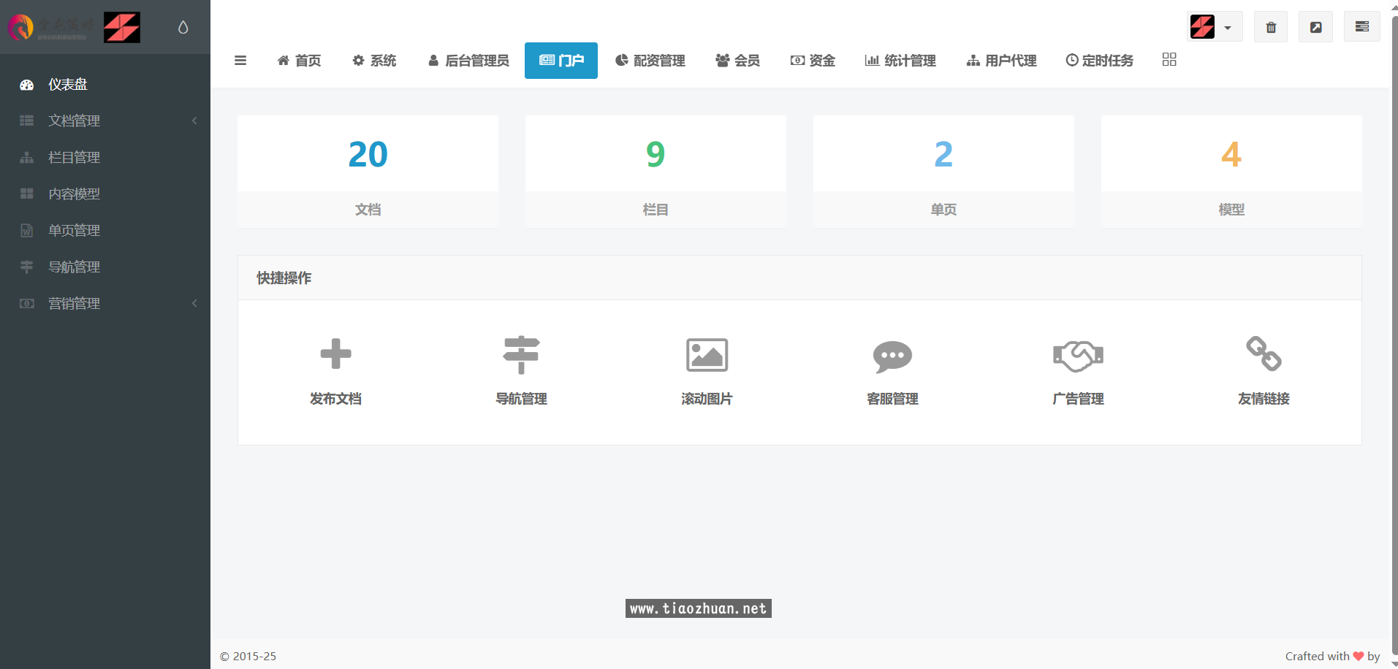This screenshot has width=1398, height=669.
Task: Switch to the 配资管理 tab
Action: [650, 61]
